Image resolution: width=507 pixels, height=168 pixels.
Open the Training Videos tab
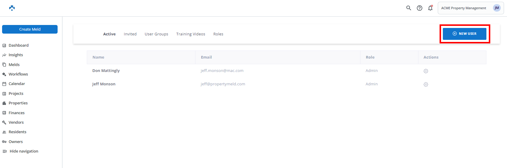pos(191,34)
